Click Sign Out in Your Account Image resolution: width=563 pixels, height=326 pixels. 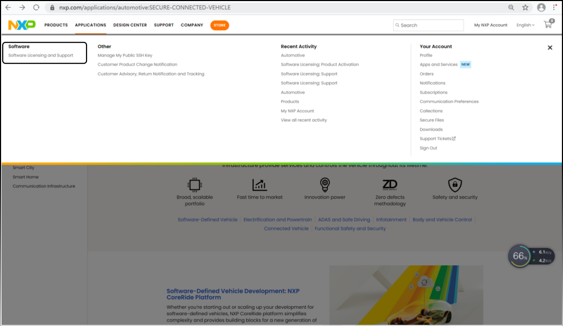tap(428, 148)
